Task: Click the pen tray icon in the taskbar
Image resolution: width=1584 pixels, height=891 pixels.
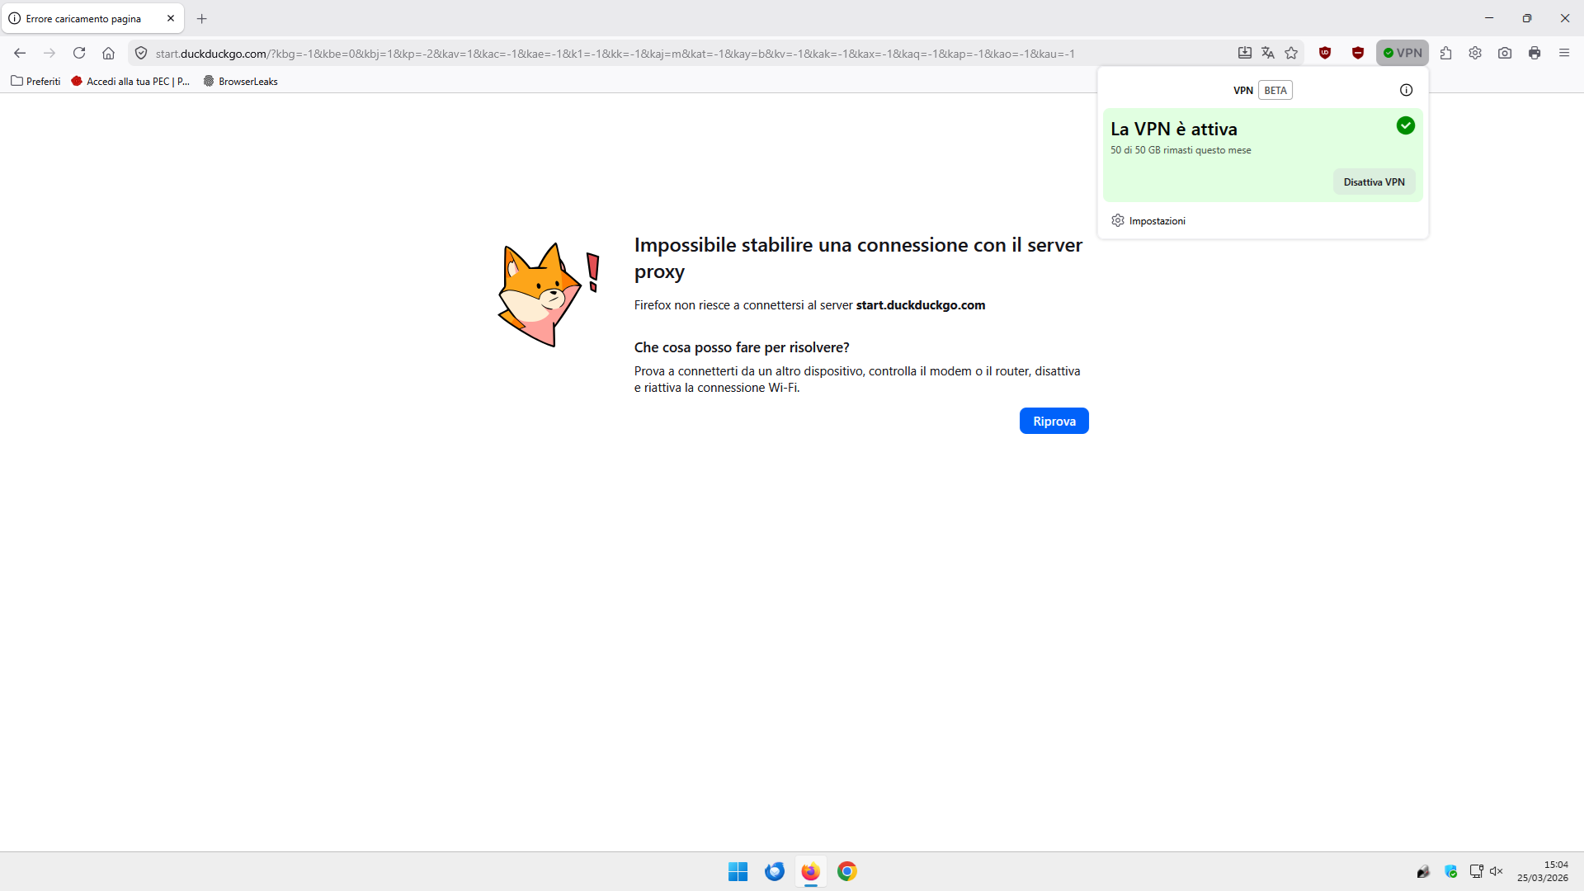Action: 1423,871
